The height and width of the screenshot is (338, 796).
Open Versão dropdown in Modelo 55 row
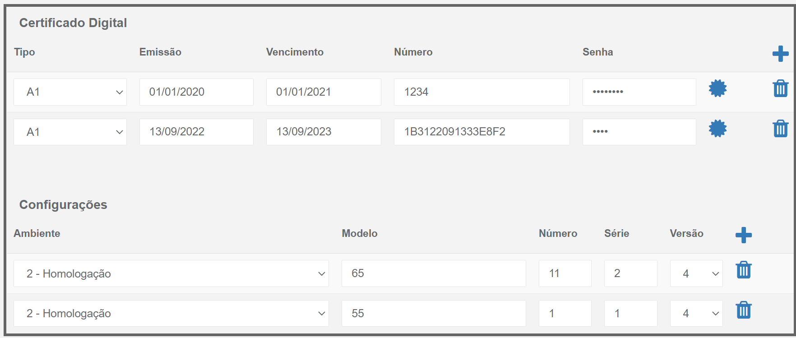696,313
